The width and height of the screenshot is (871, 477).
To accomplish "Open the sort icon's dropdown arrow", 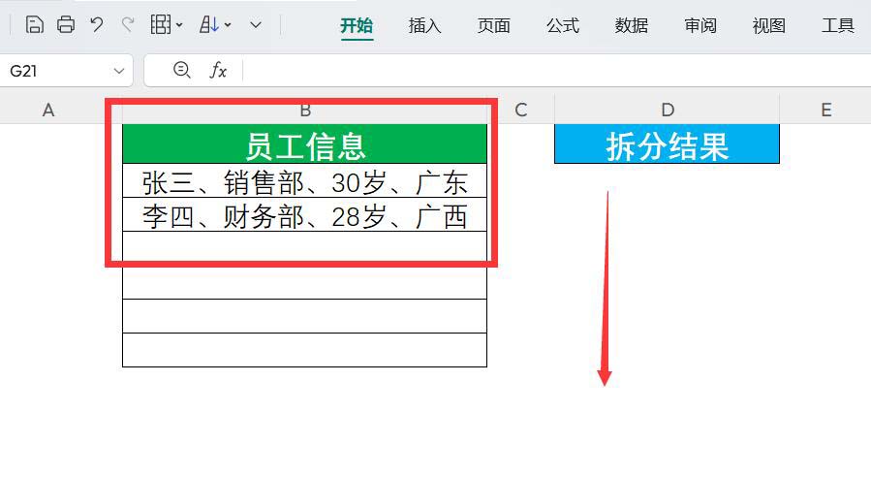I will 228,26.
